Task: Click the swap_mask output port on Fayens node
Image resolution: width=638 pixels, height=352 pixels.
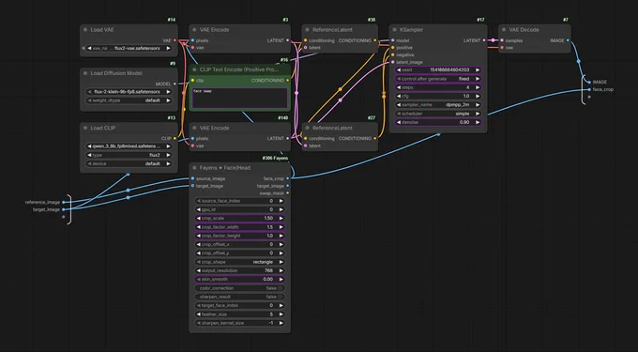Action: [x=288, y=193]
